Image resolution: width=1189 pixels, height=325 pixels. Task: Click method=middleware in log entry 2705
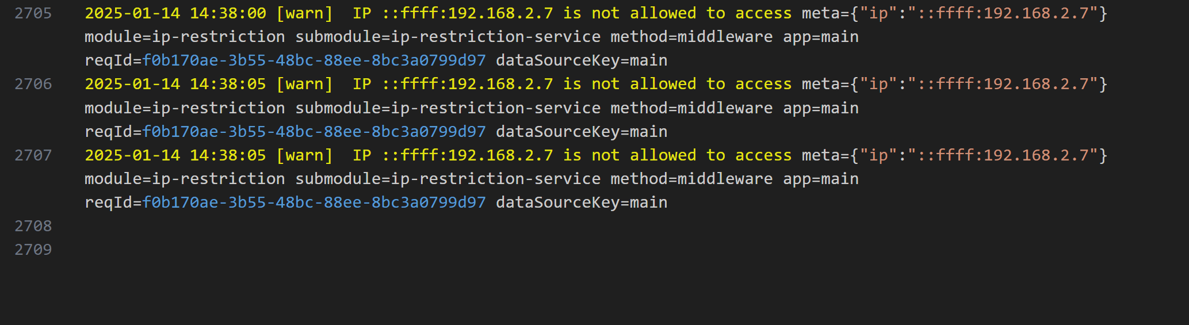[691, 37]
